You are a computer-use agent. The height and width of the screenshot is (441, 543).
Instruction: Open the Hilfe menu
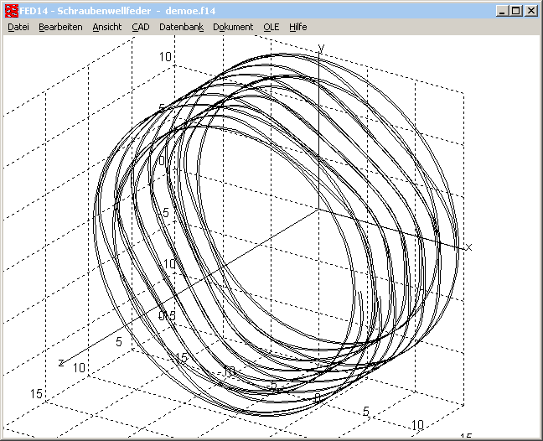(x=297, y=27)
